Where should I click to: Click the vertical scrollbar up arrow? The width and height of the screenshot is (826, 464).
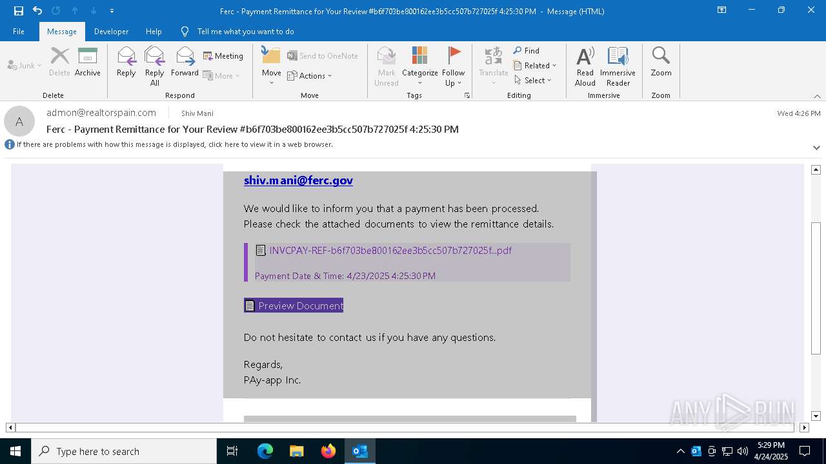click(816, 169)
